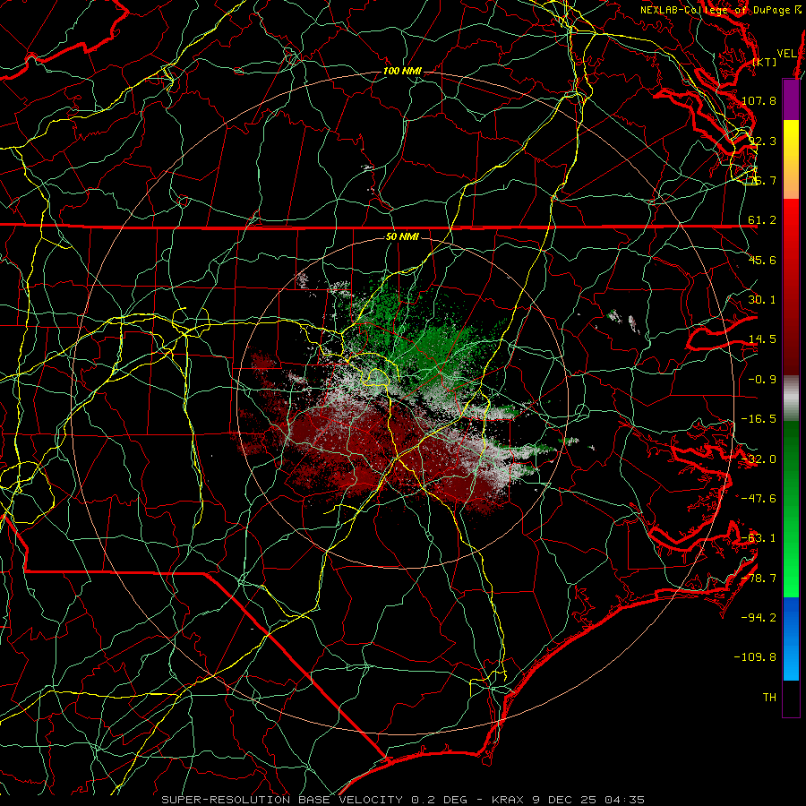Click the 107.8 velocity scale value
Image resolution: width=806 pixels, height=806 pixels.
point(759,100)
